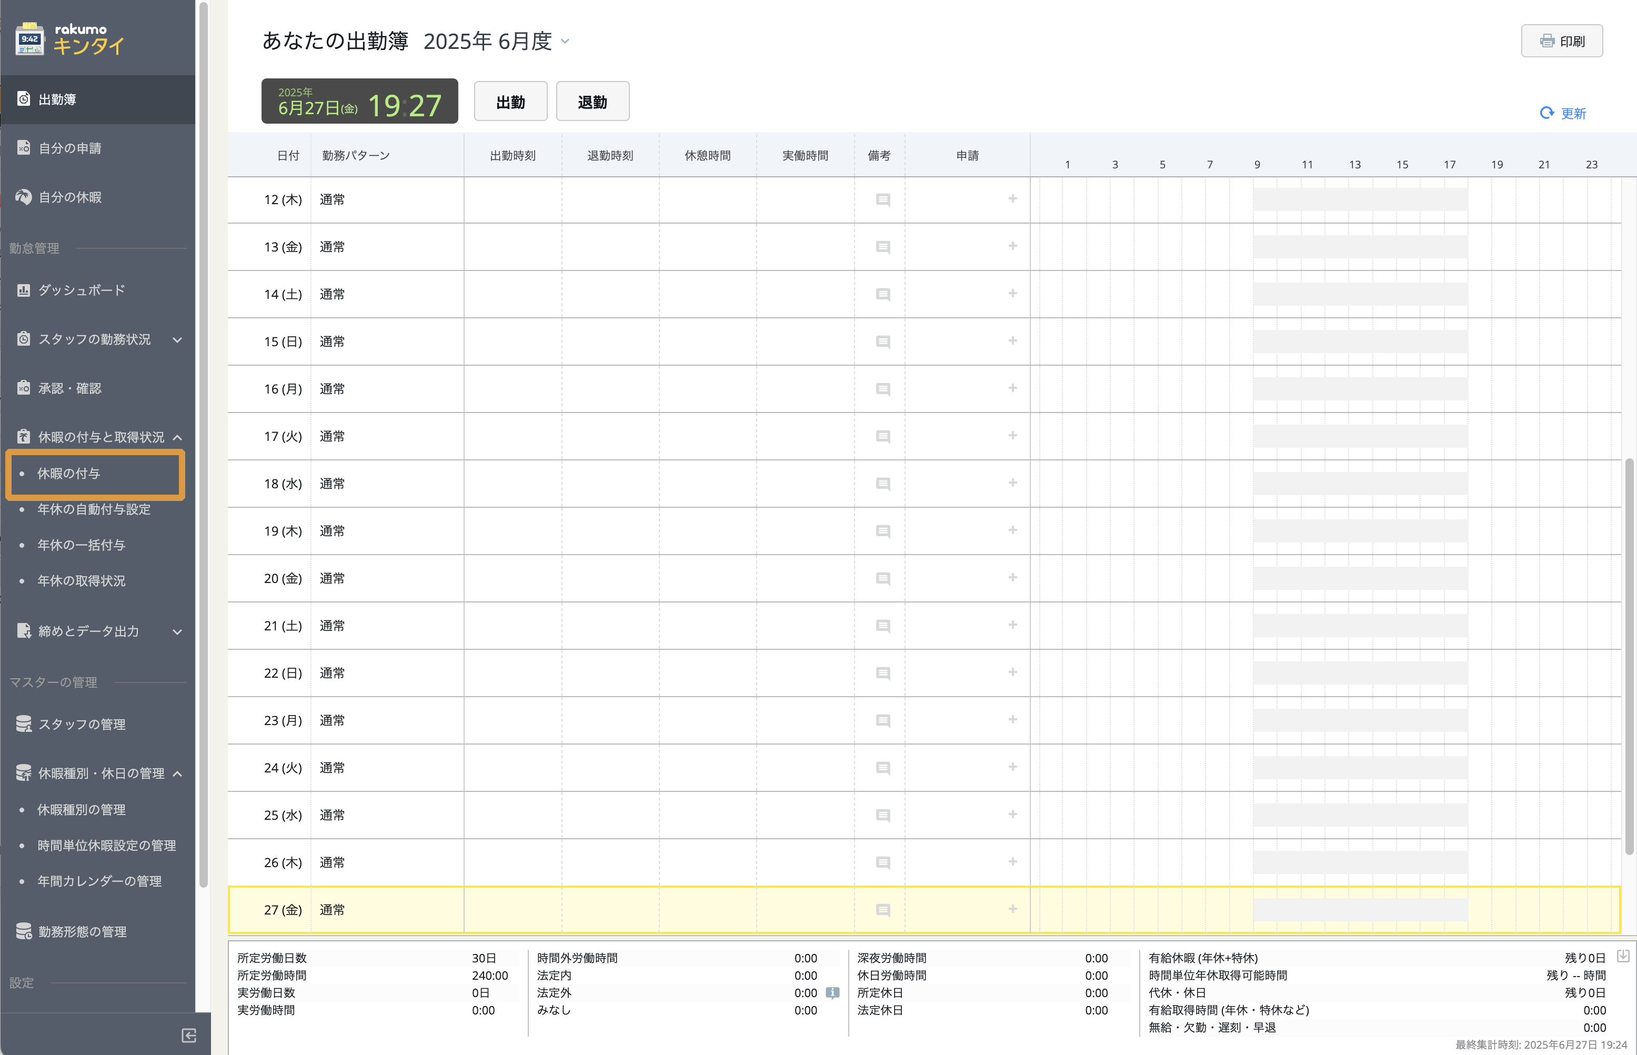
Task: Click the schedule bar for 20 (金)
Action: (x=1360, y=579)
